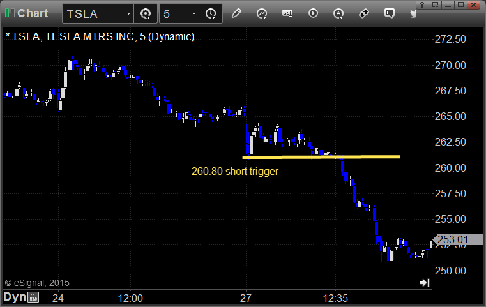486x307 pixels.
Task: Click the 270.00 price axis label
Action: click(450, 65)
